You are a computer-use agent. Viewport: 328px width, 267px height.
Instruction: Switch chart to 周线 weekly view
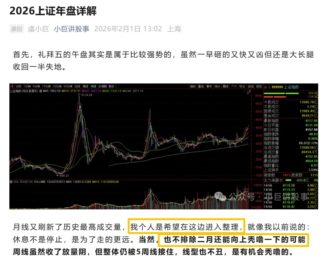point(85,86)
